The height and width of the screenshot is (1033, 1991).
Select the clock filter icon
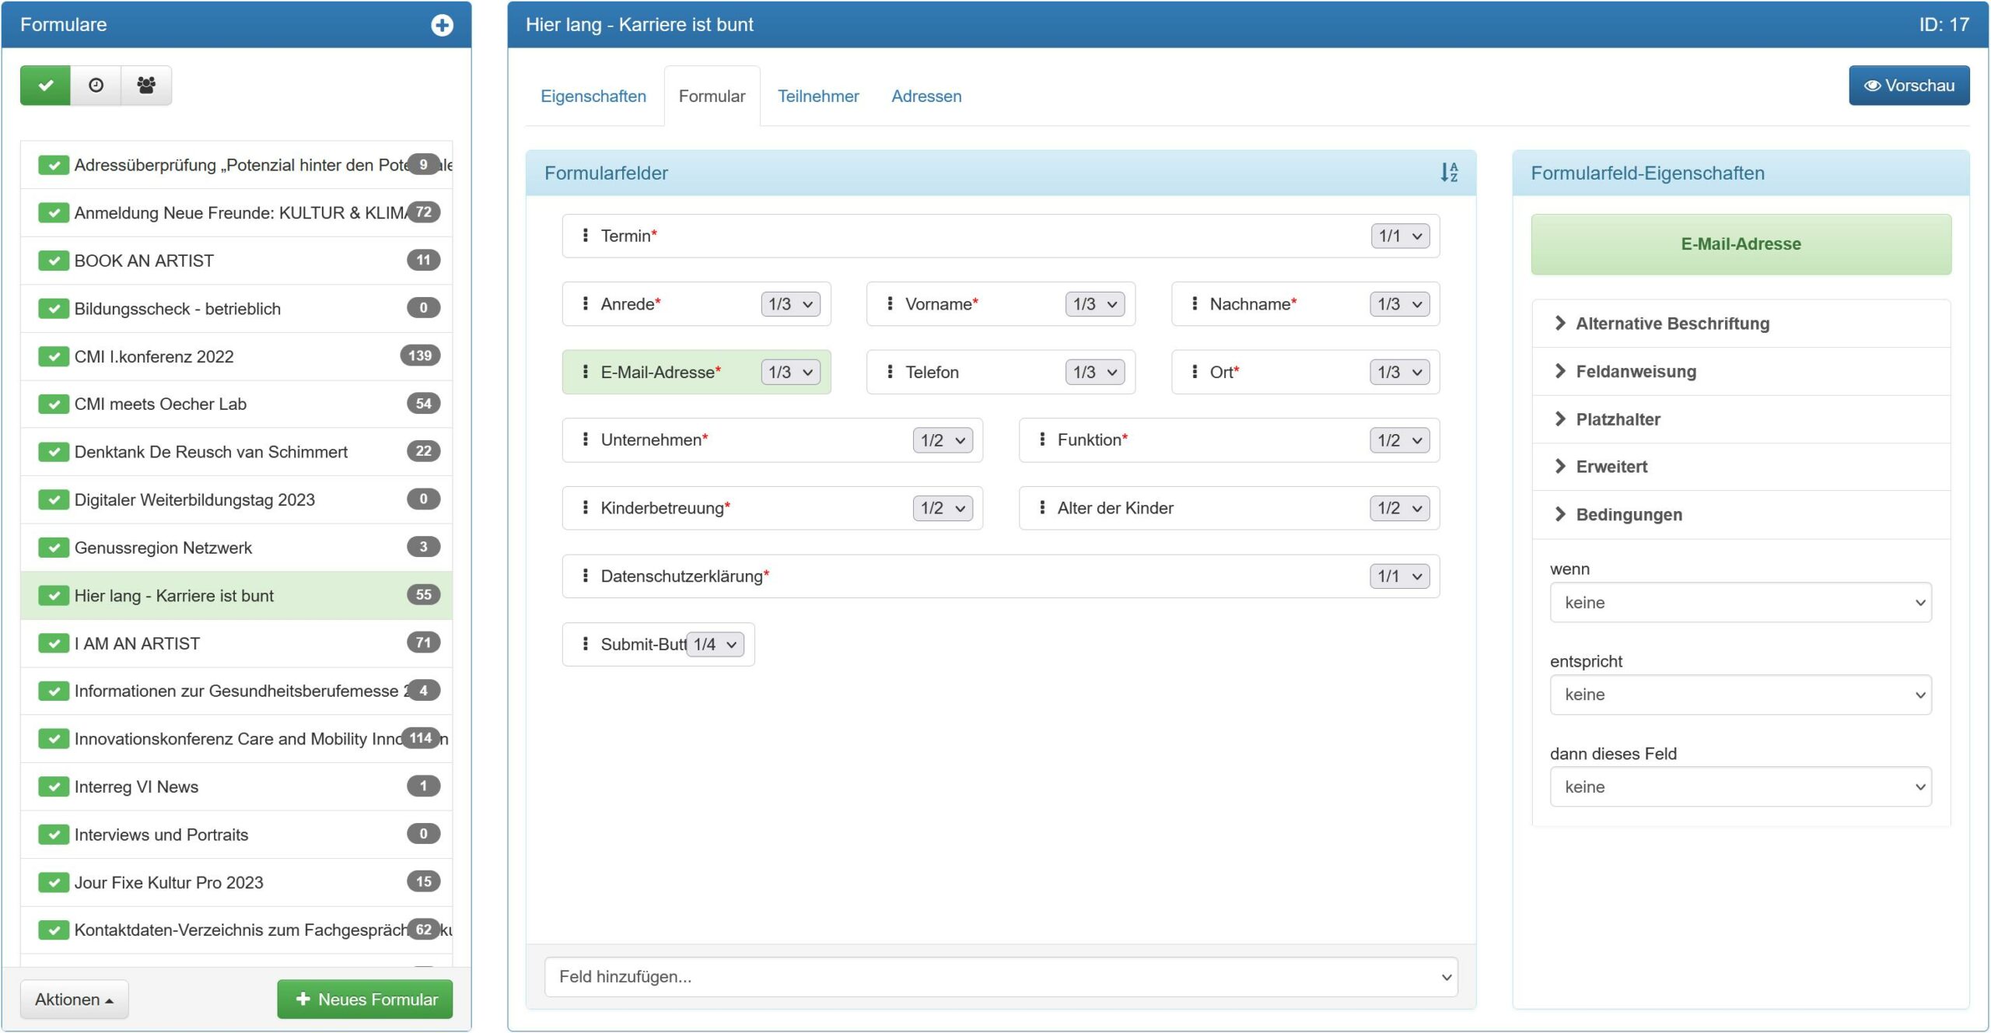pyautogui.click(x=96, y=85)
